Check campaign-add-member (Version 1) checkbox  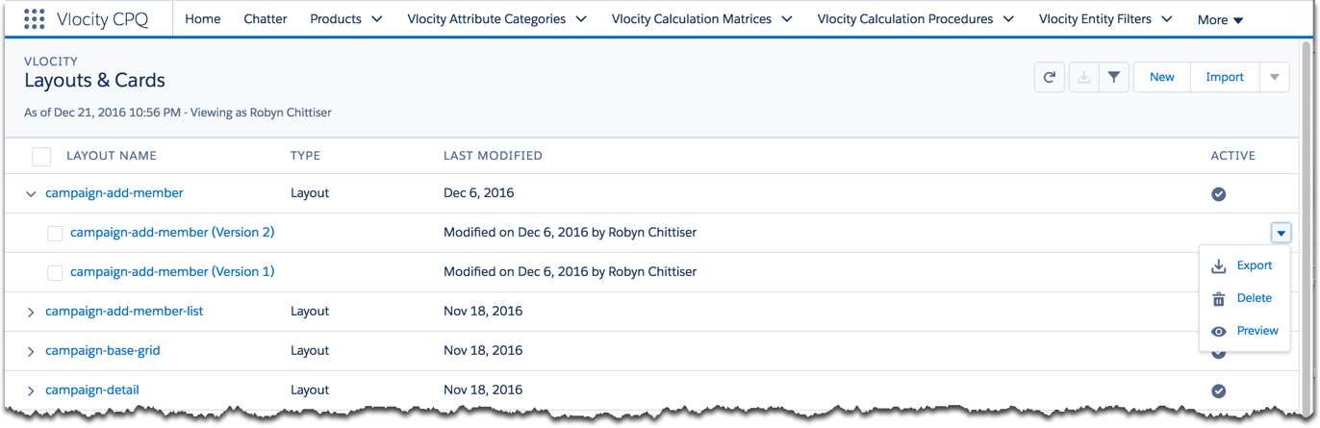coord(55,273)
